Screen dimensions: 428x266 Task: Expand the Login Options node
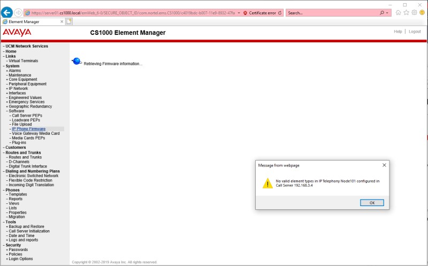click(x=7, y=259)
